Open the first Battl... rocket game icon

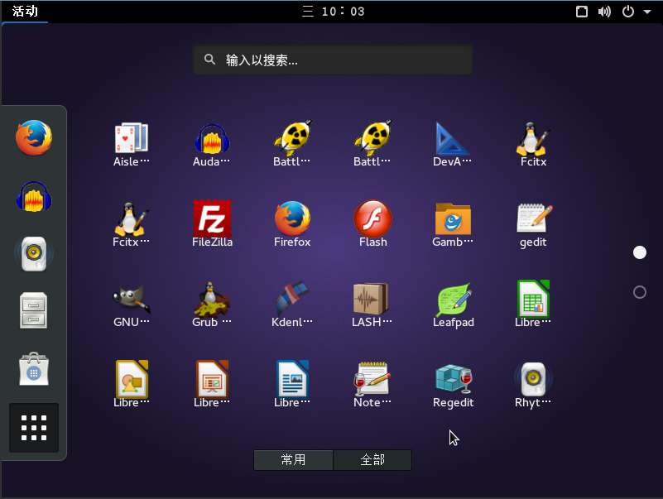(291, 144)
